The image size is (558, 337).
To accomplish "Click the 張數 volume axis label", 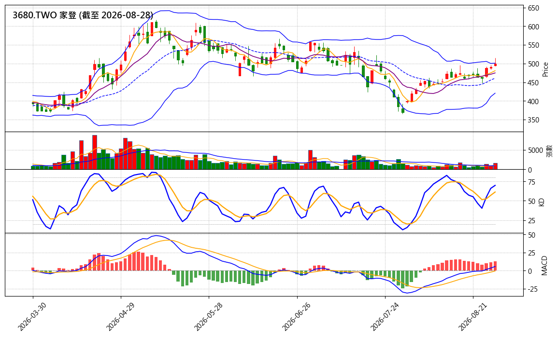I will [549, 151].
